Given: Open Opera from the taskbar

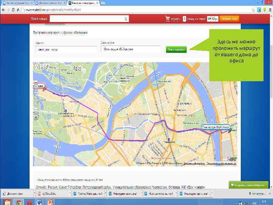Looking at the screenshot, I should click(29, 202).
